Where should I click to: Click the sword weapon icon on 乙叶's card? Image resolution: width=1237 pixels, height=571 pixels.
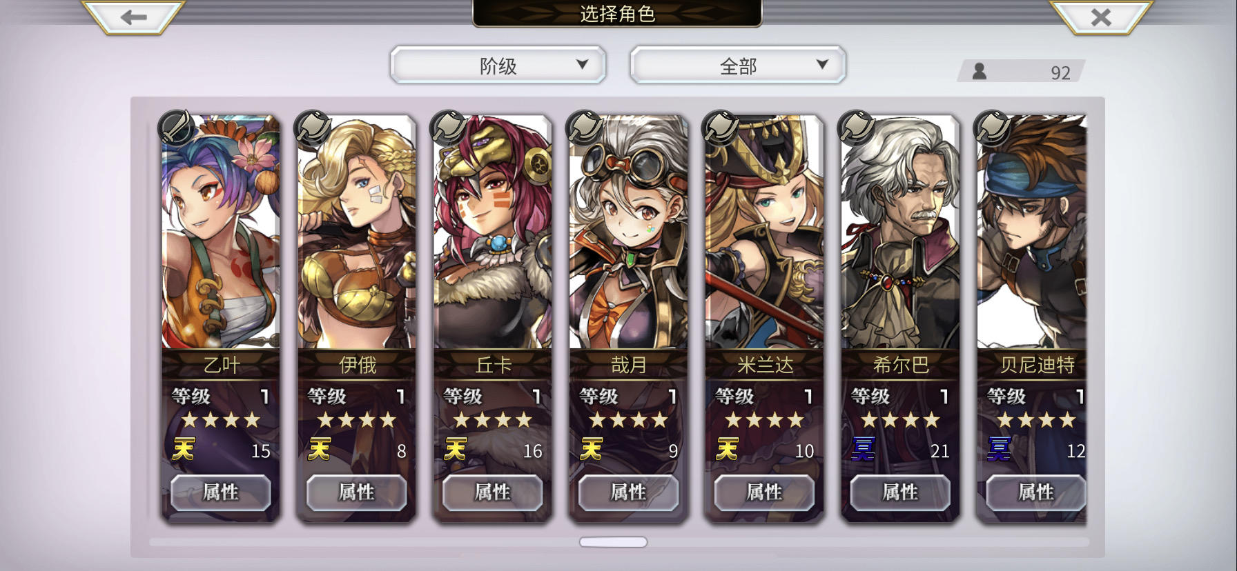point(175,128)
